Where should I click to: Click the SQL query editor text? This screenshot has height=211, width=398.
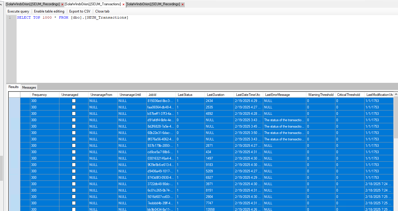[72, 17]
